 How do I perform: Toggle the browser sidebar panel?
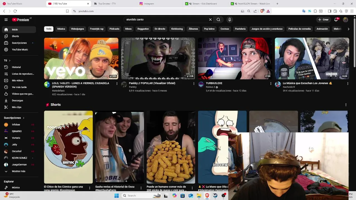pyautogui.click(x=330, y=11)
